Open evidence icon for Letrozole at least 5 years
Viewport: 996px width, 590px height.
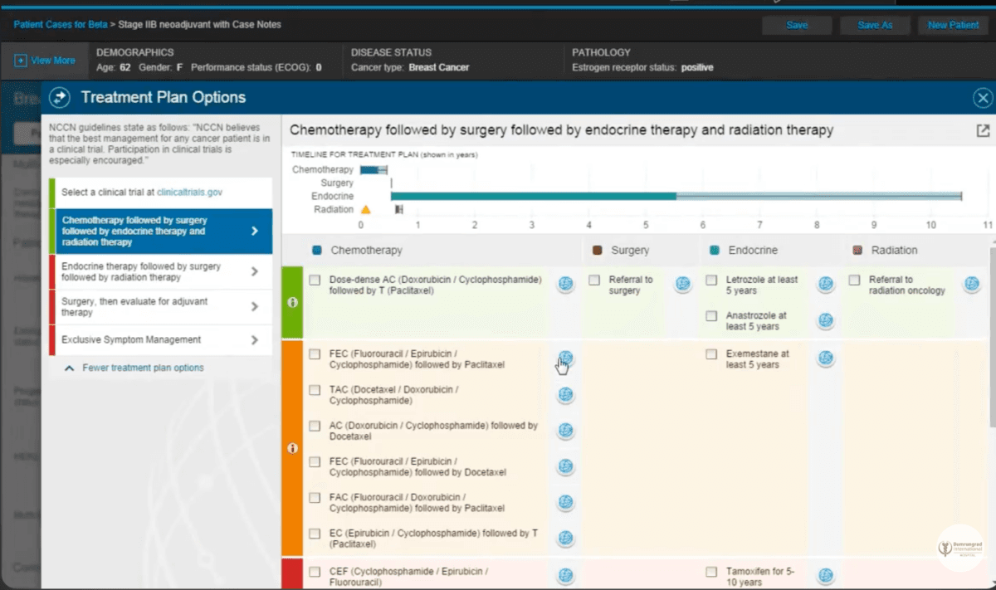[x=826, y=285]
